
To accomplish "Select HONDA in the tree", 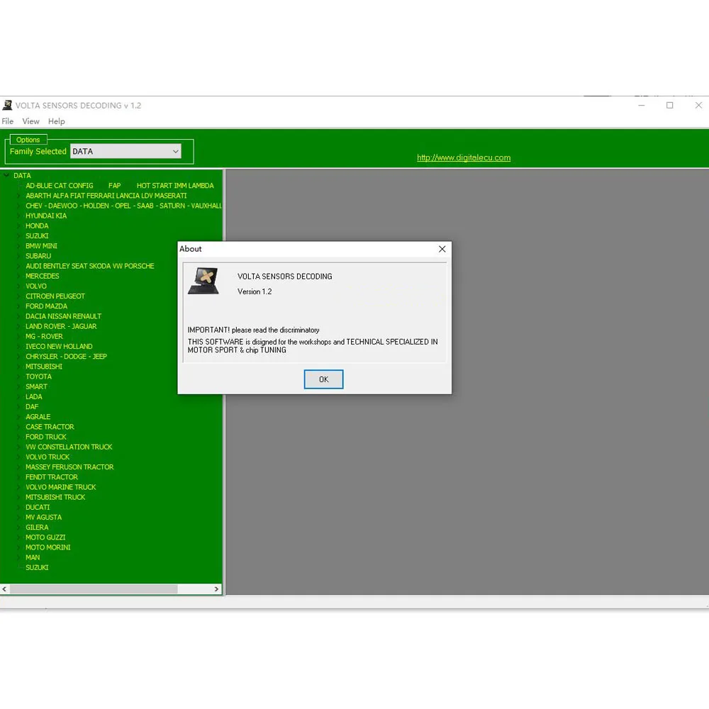I will [x=37, y=225].
